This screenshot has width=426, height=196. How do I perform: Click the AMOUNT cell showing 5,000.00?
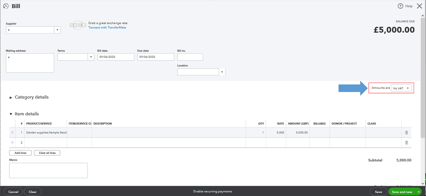(298, 132)
